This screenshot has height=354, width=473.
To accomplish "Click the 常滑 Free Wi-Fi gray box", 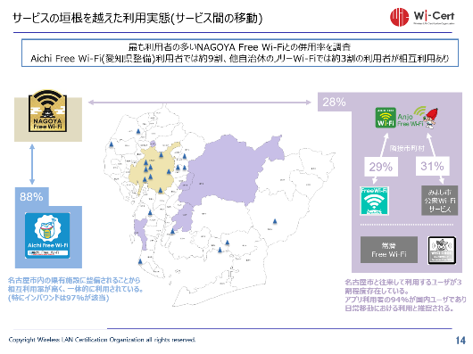I will click(389, 250).
